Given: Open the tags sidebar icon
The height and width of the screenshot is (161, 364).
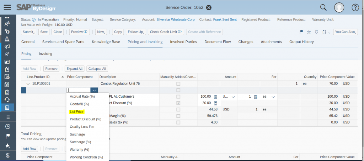Looking at the screenshot, I should point(8,155).
